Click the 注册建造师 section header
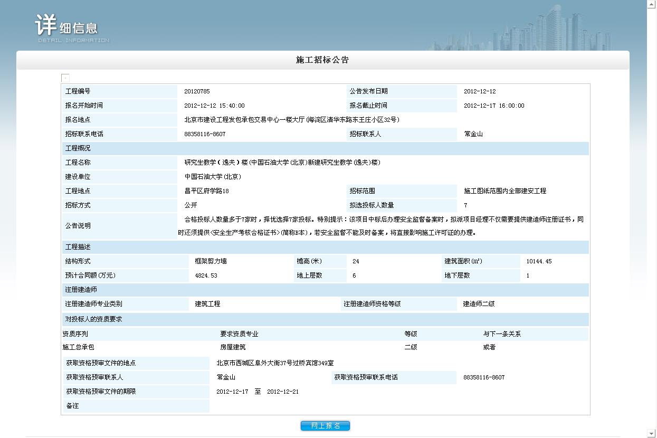This screenshot has width=657, height=438. (81, 290)
